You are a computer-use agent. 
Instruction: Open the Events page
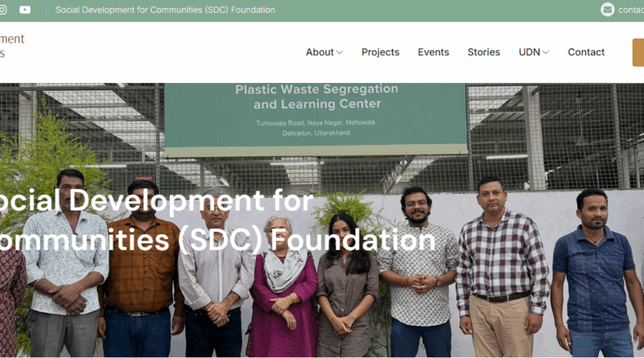coord(433,52)
